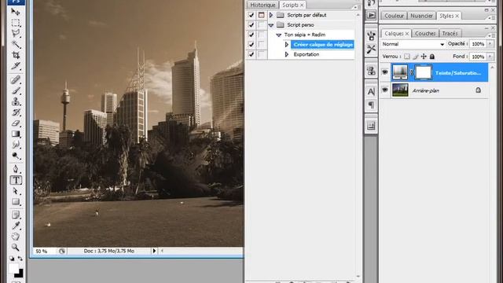Enable lock image pixels
Image resolution: width=503 pixels, height=283 pixels.
(x=416, y=57)
